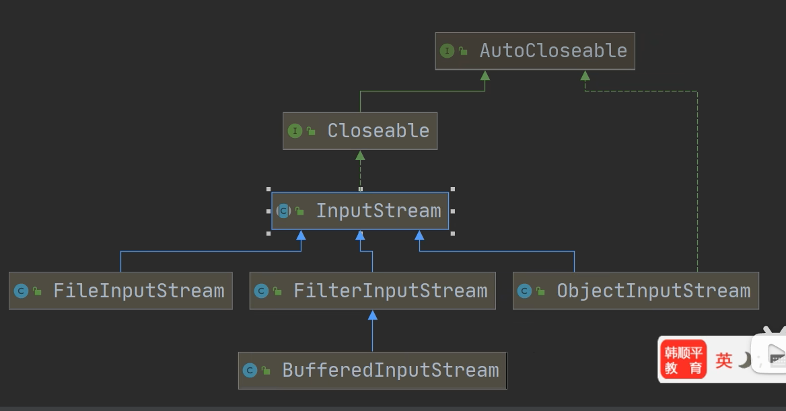Viewport: 786px width, 411px height.
Task: Toggle the 英 input language indicator
Action: click(724, 361)
